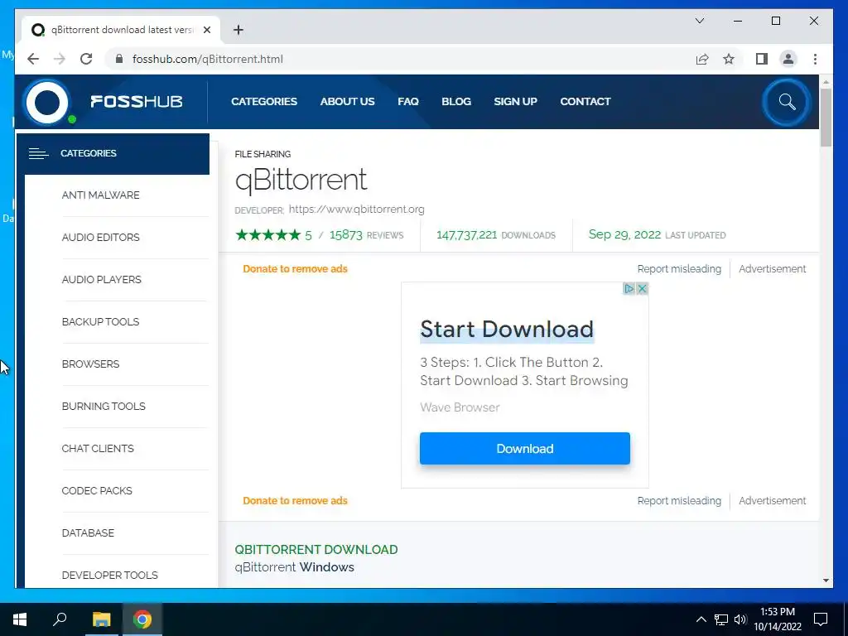This screenshot has width=848, height=636.
Task: Click the browser back arrow
Action: point(33,59)
